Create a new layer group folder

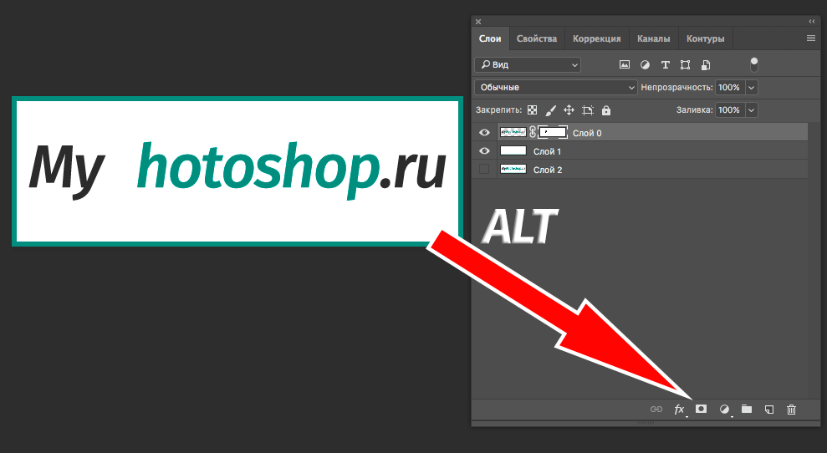click(747, 410)
